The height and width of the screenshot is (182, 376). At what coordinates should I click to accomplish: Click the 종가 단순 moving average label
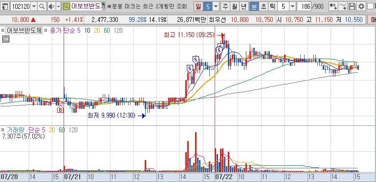(62, 30)
